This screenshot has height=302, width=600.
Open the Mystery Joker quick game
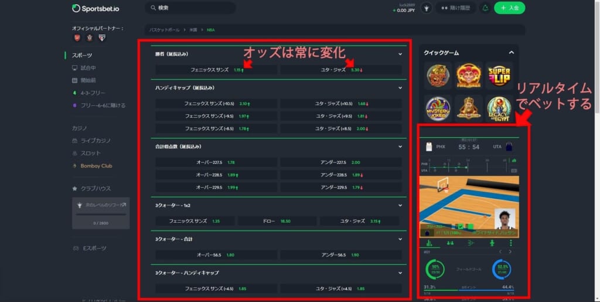coord(438,108)
